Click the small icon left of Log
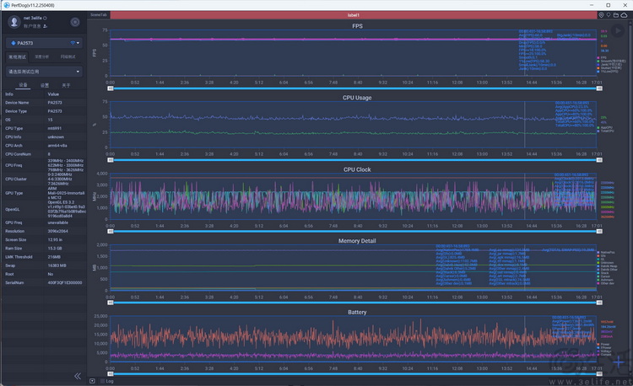 tap(93, 381)
